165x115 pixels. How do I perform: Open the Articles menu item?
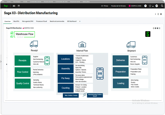pos(25,2)
